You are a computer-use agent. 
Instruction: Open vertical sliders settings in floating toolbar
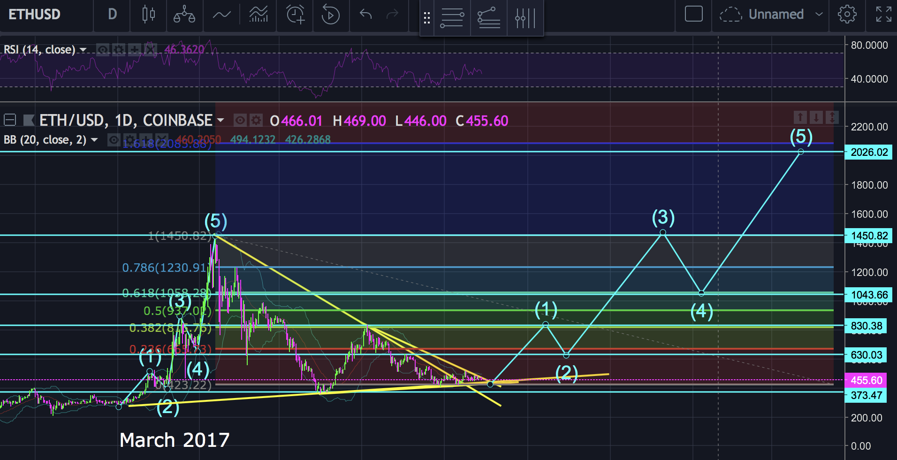click(x=525, y=18)
